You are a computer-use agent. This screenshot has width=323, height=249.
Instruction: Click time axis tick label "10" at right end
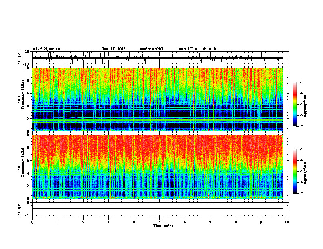pyautogui.click(x=287, y=222)
